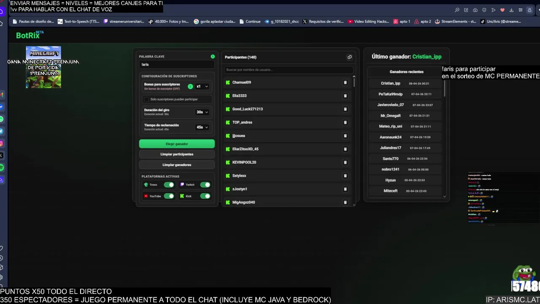Click trash icon for Good_Luck271213
This screenshot has width=540, height=304.
click(x=345, y=109)
